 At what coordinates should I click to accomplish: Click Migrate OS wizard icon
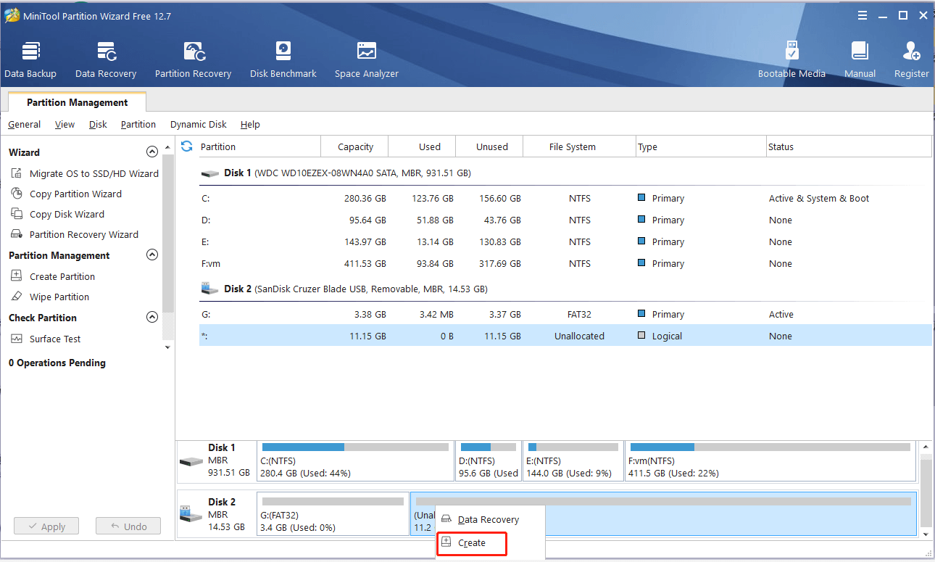pos(17,173)
